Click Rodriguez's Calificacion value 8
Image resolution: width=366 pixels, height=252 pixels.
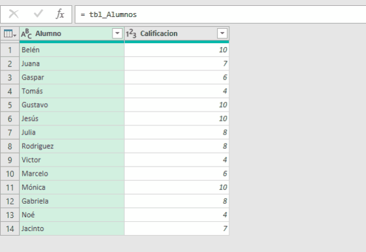pyautogui.click(x=176, y=146)
